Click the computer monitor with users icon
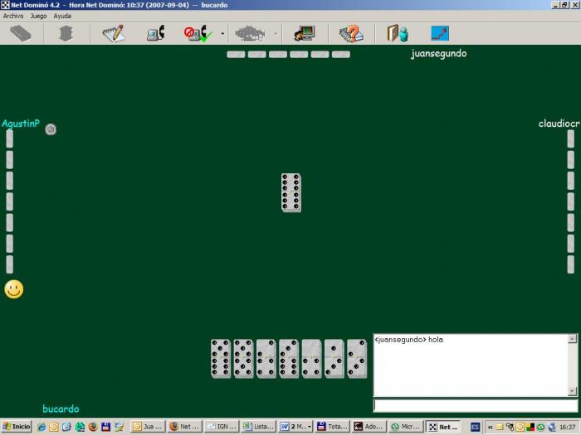The width and height of the screenshot is (581, 435). (305, 33)
